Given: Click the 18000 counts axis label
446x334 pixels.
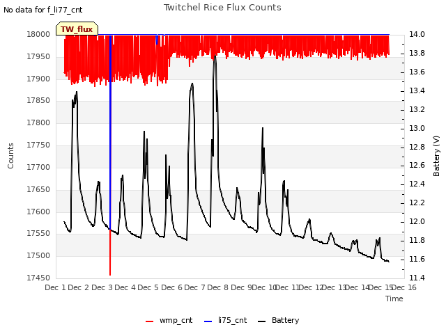Looking at the screenshot, I should coord(38,34).
